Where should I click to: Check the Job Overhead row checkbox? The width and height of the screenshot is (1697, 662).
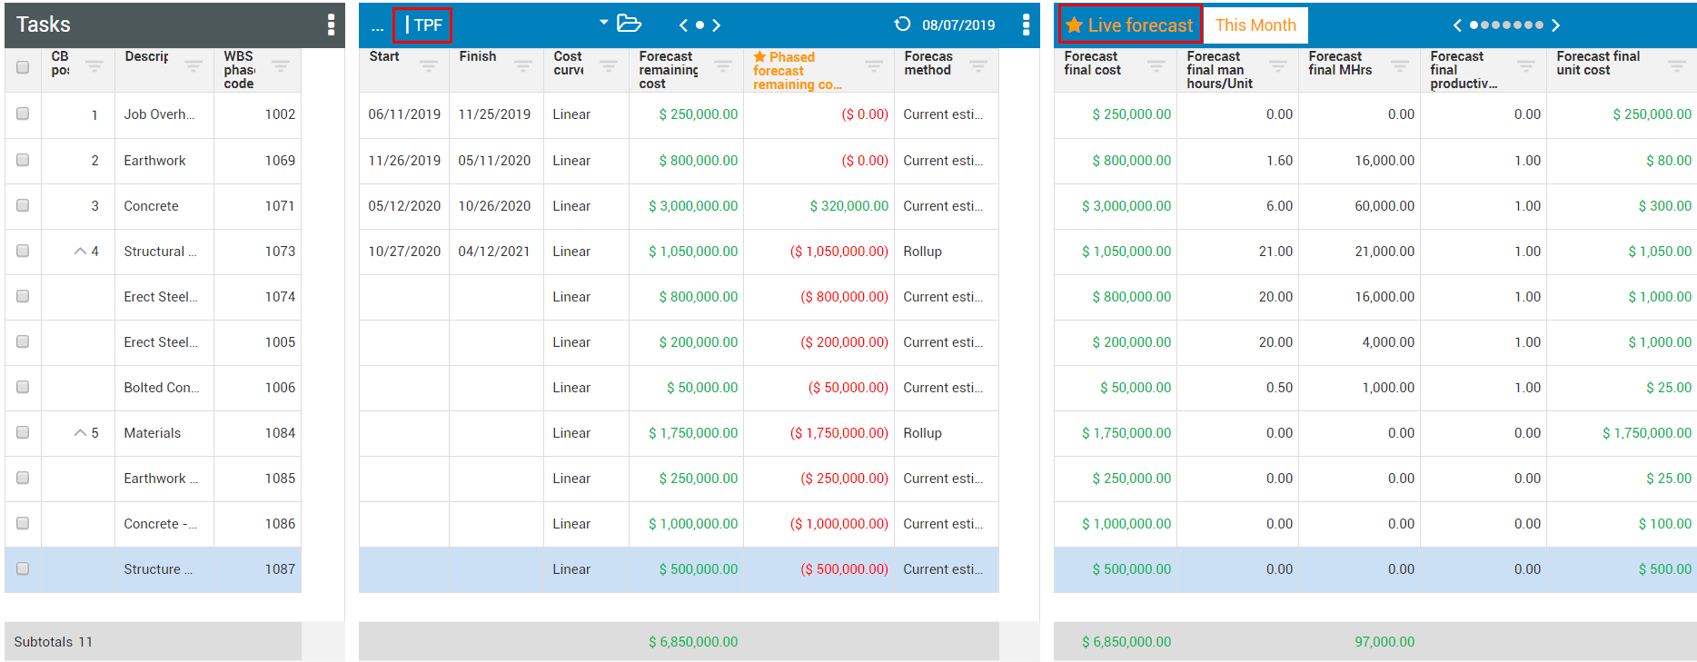[23, 114]
